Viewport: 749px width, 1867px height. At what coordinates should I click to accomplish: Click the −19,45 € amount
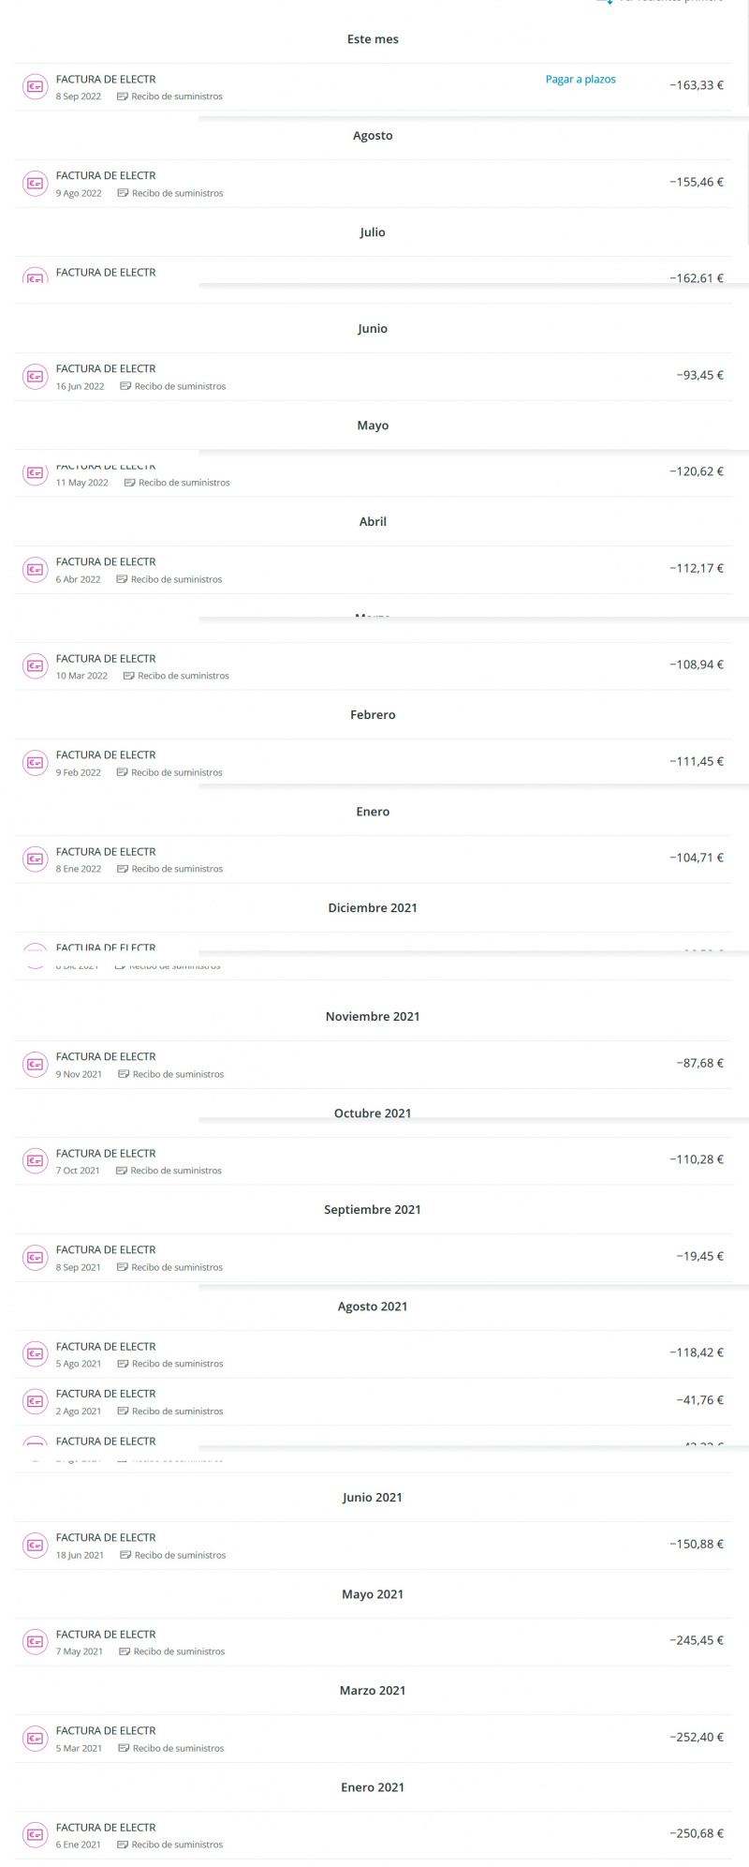click(699, 1257)
